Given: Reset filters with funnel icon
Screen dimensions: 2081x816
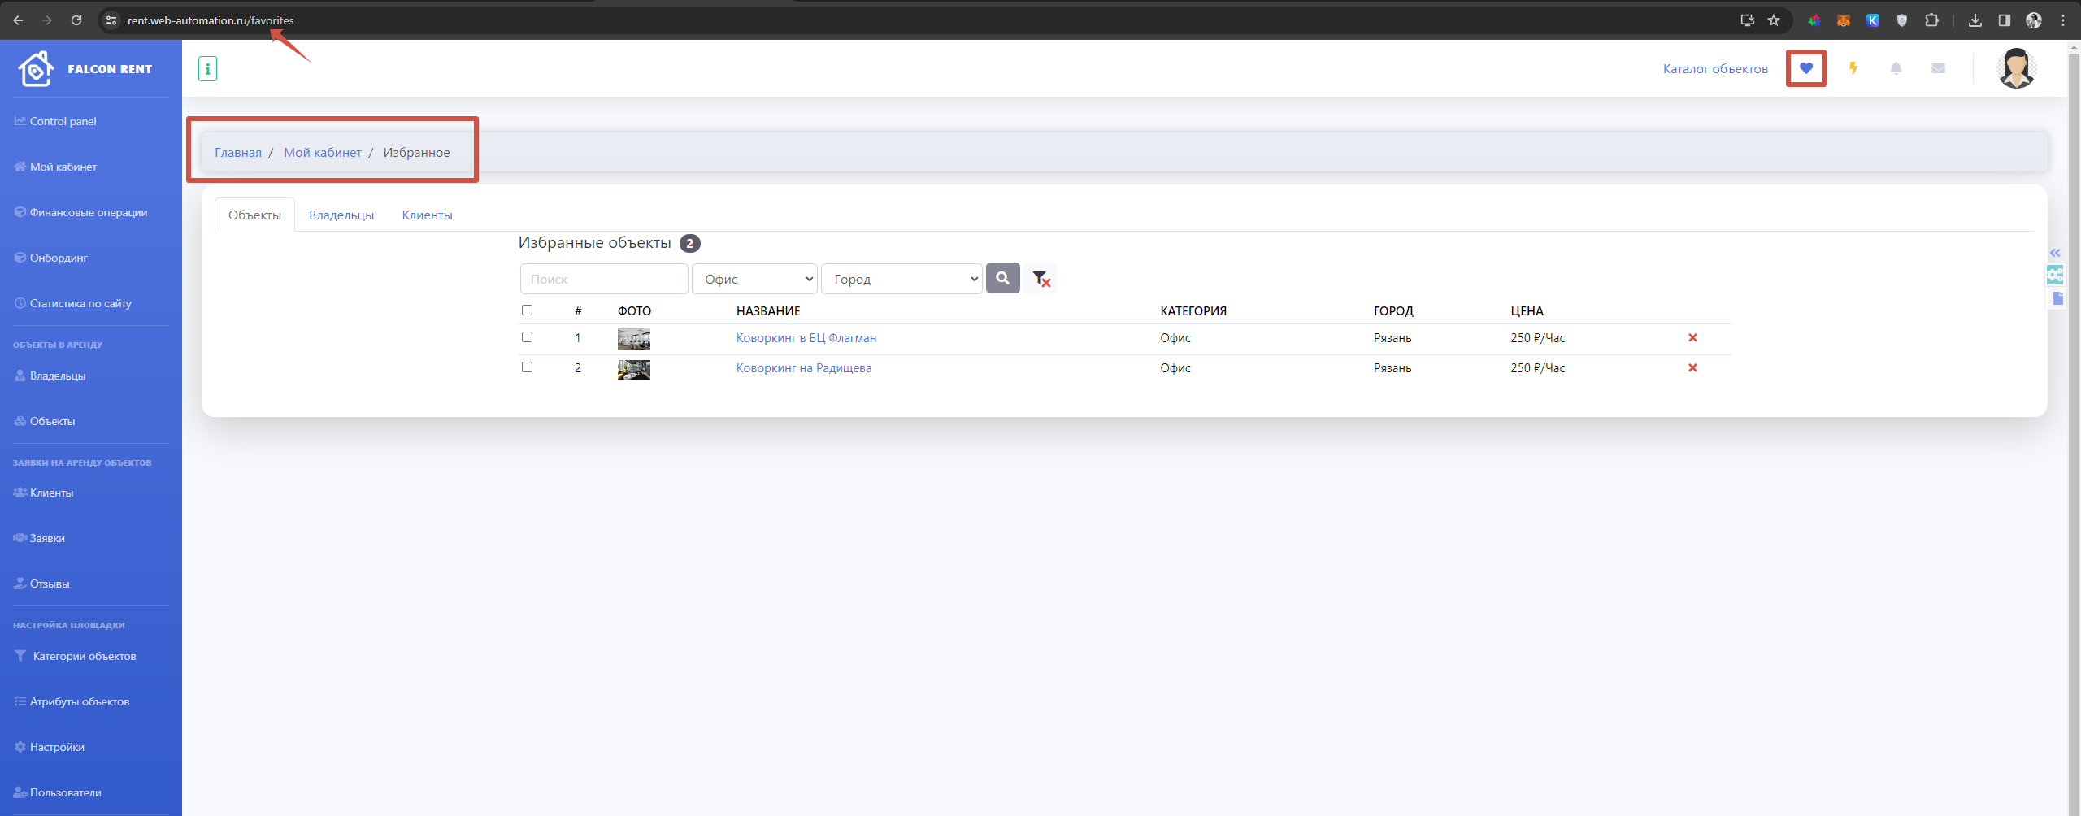Looking at the screenshot, I should point(1040,279).
